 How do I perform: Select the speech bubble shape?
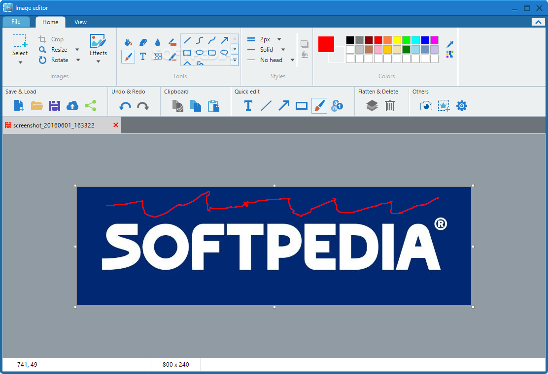(x=224, y=53)
